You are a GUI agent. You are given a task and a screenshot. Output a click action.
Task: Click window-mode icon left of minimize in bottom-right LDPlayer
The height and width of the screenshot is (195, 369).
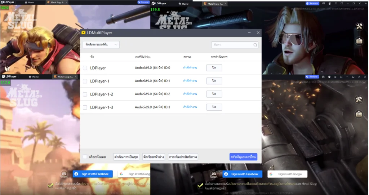pos(341,77)
